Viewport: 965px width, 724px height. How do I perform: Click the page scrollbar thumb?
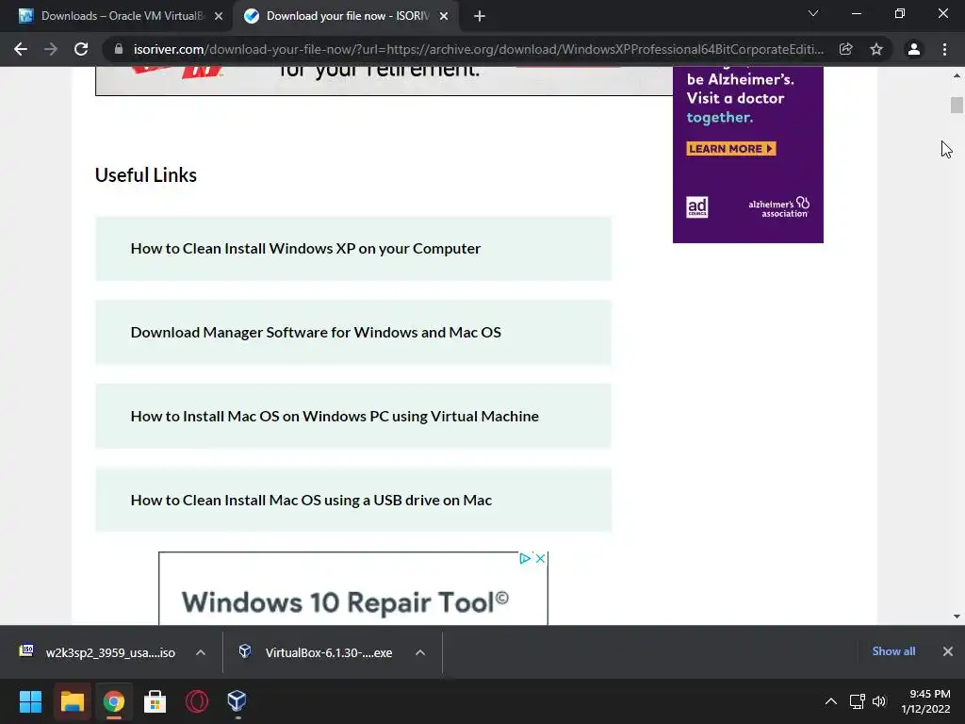(x=957, y=106)
